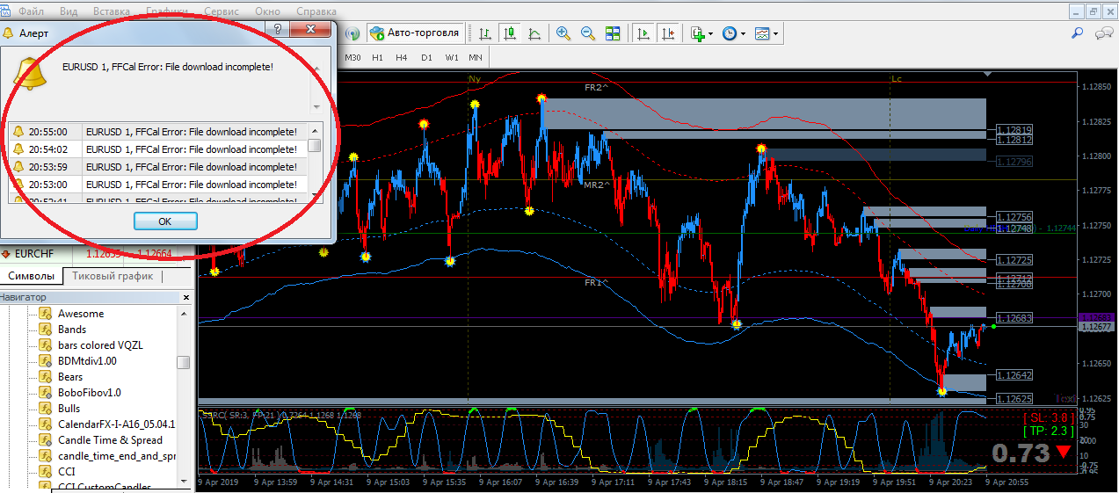1119x493 pixels.
Task: Select Candle Time & Spread indicator
Action: (110, 440)
